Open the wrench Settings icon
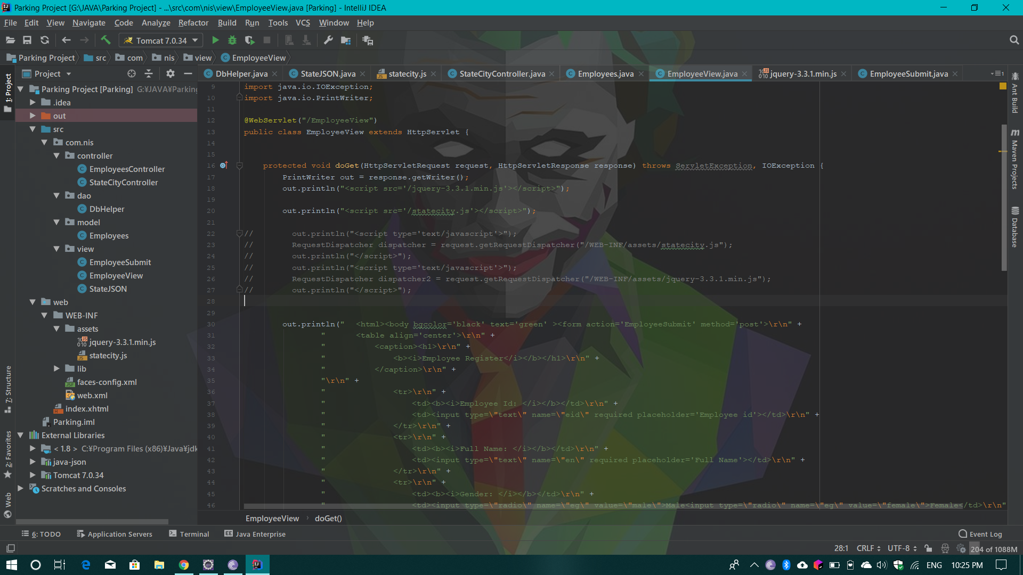This screenshot has width=1023, height=575. click(x=328, y=40)
